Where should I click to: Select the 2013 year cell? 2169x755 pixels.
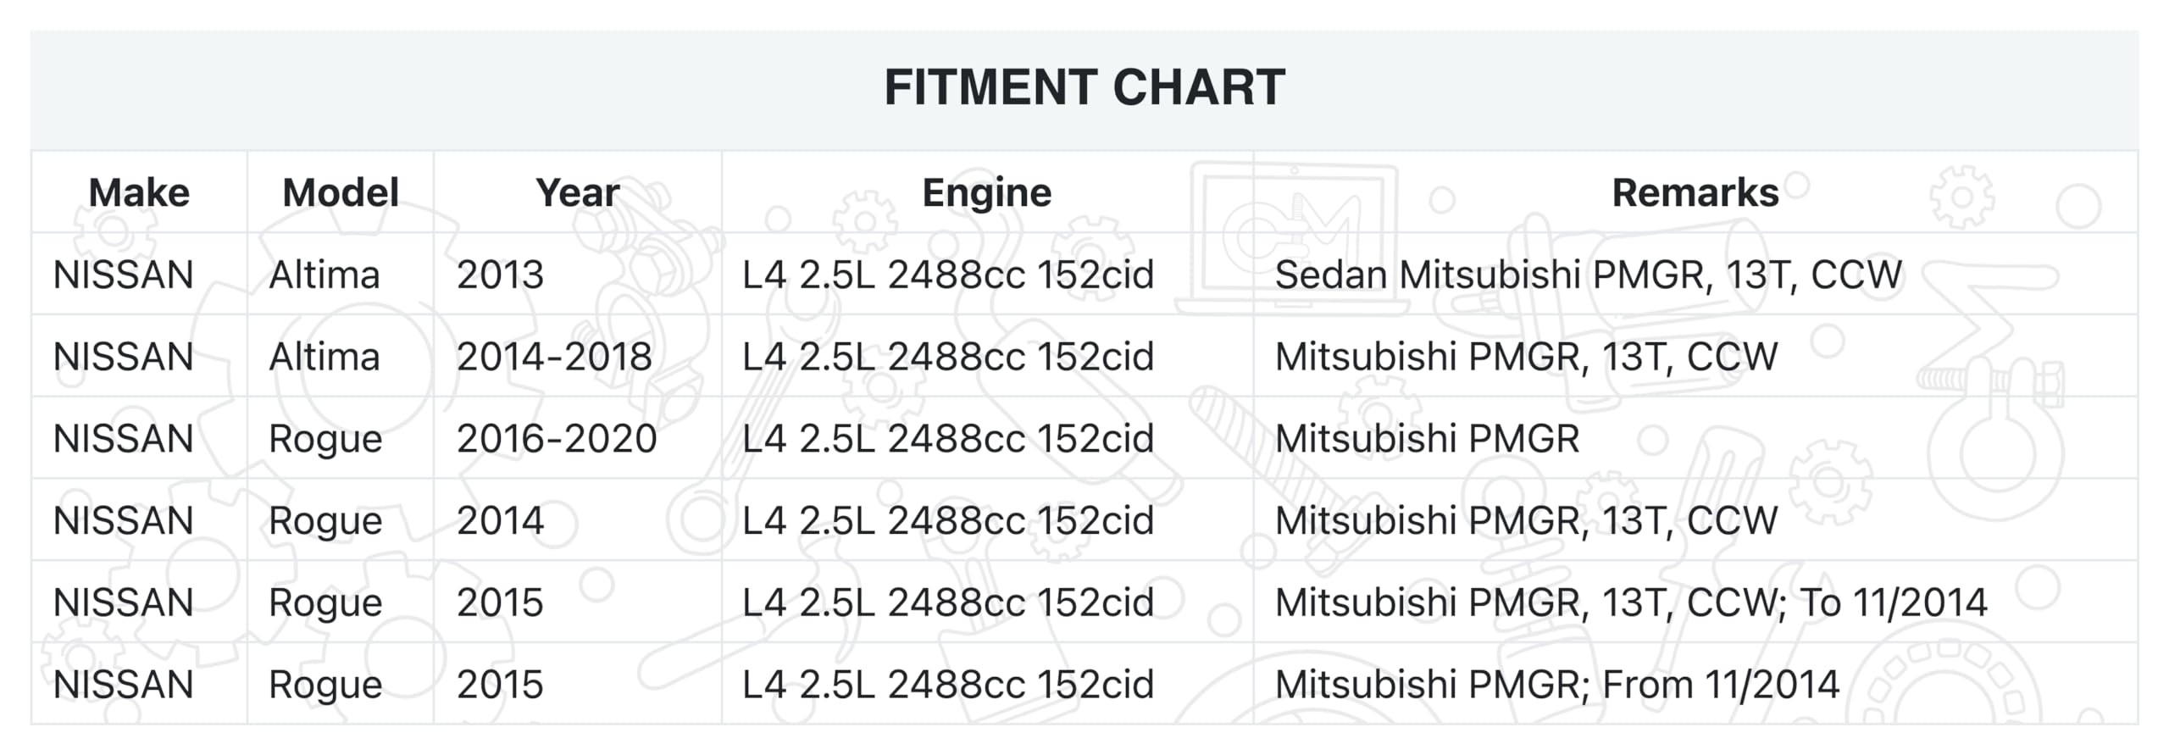[500, 275]
